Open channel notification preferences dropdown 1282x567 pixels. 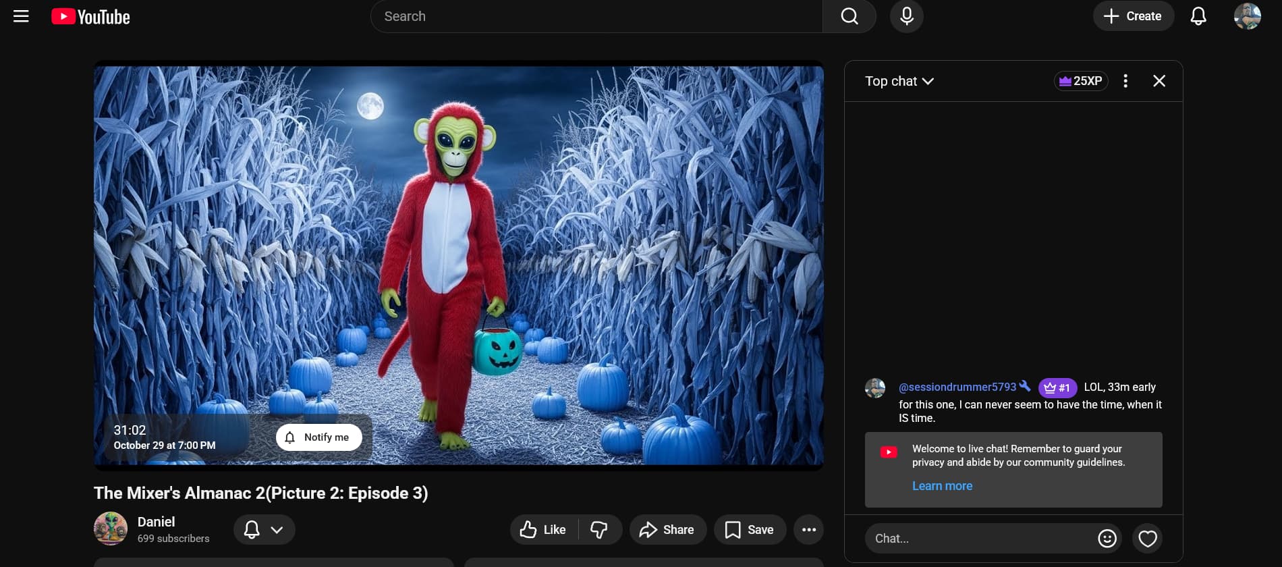click(264, 530)
